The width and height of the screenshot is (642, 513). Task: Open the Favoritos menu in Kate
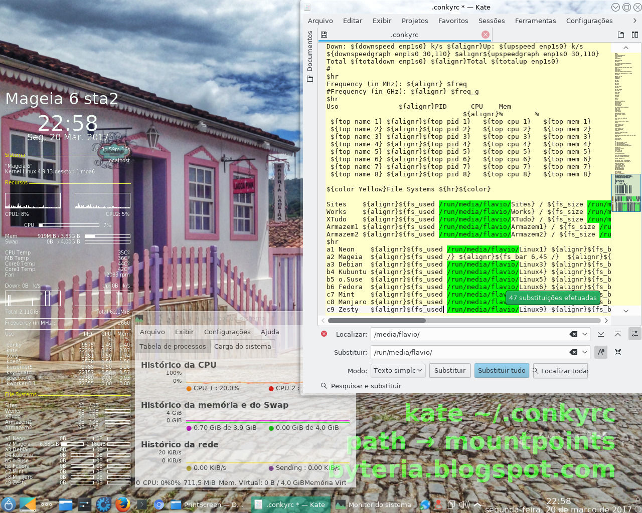453,21
